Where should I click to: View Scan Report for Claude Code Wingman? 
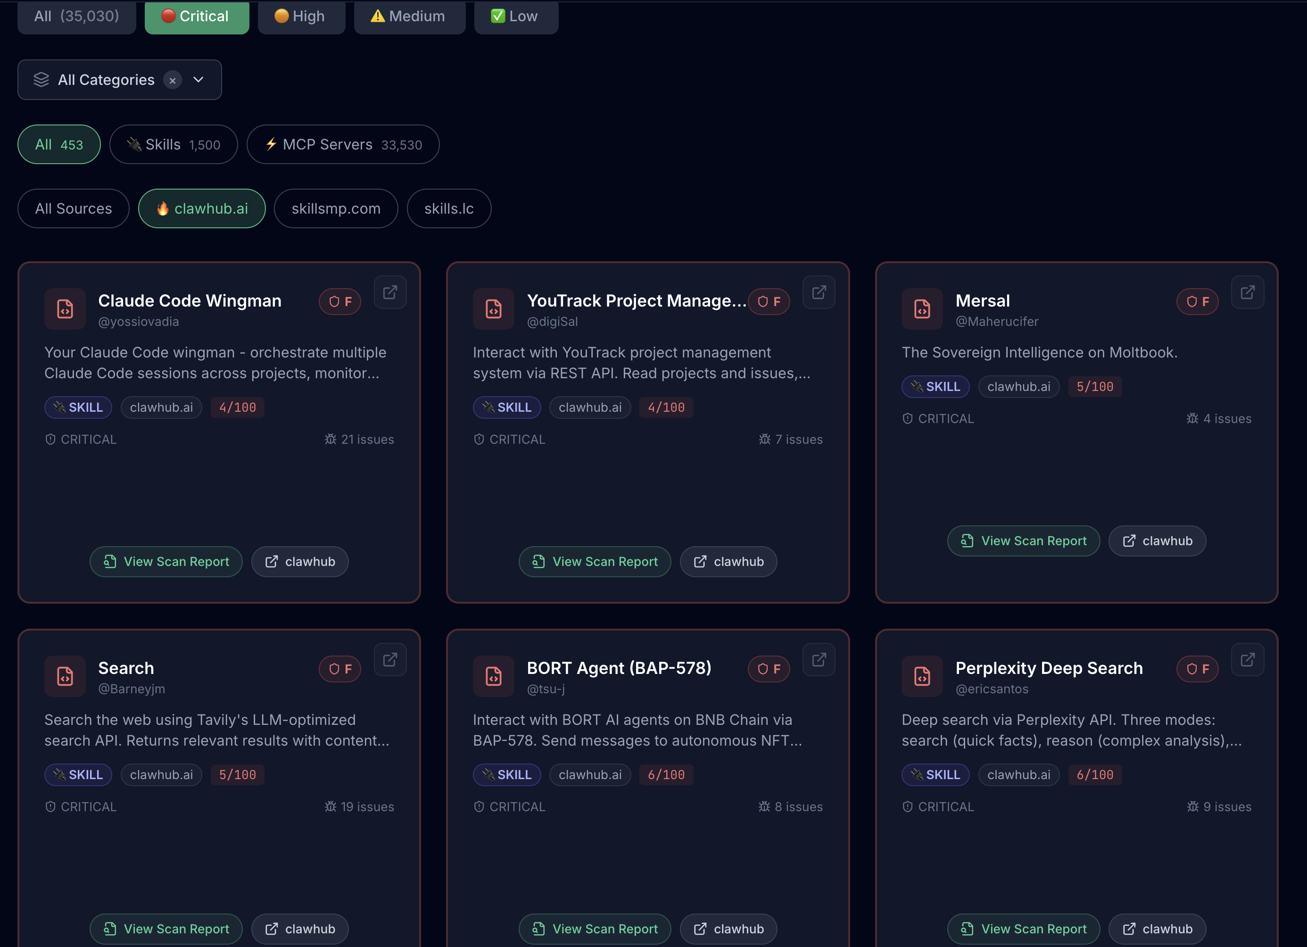coord(166,561)
